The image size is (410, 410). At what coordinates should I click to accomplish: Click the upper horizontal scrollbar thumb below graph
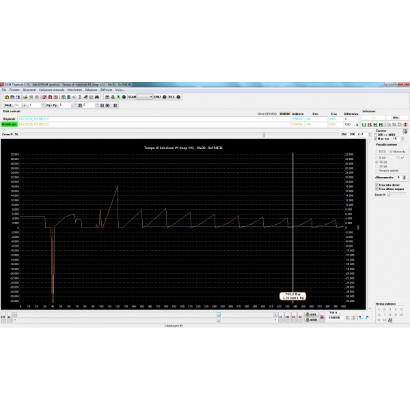pyautogui.click(x=219, y=314)
